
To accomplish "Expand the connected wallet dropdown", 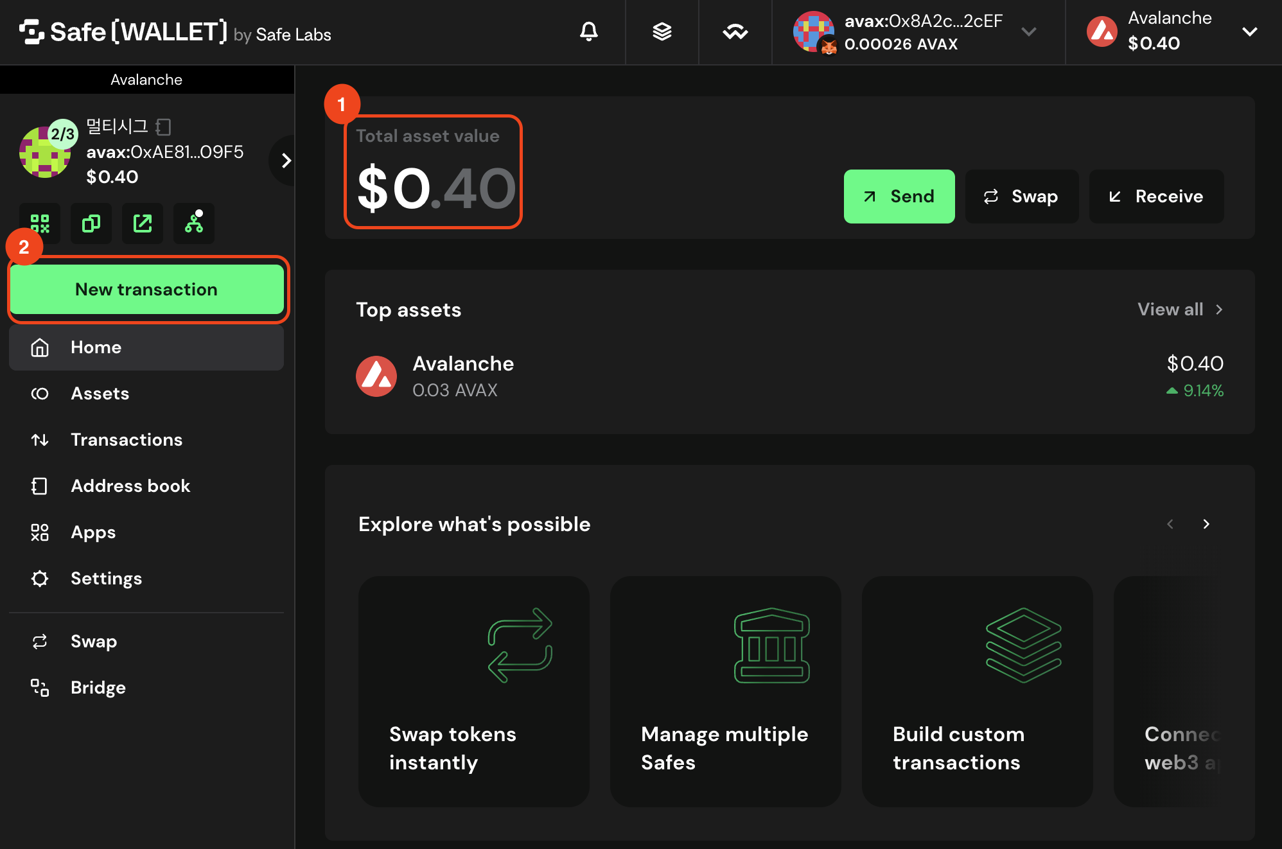I will (1029, 31).
